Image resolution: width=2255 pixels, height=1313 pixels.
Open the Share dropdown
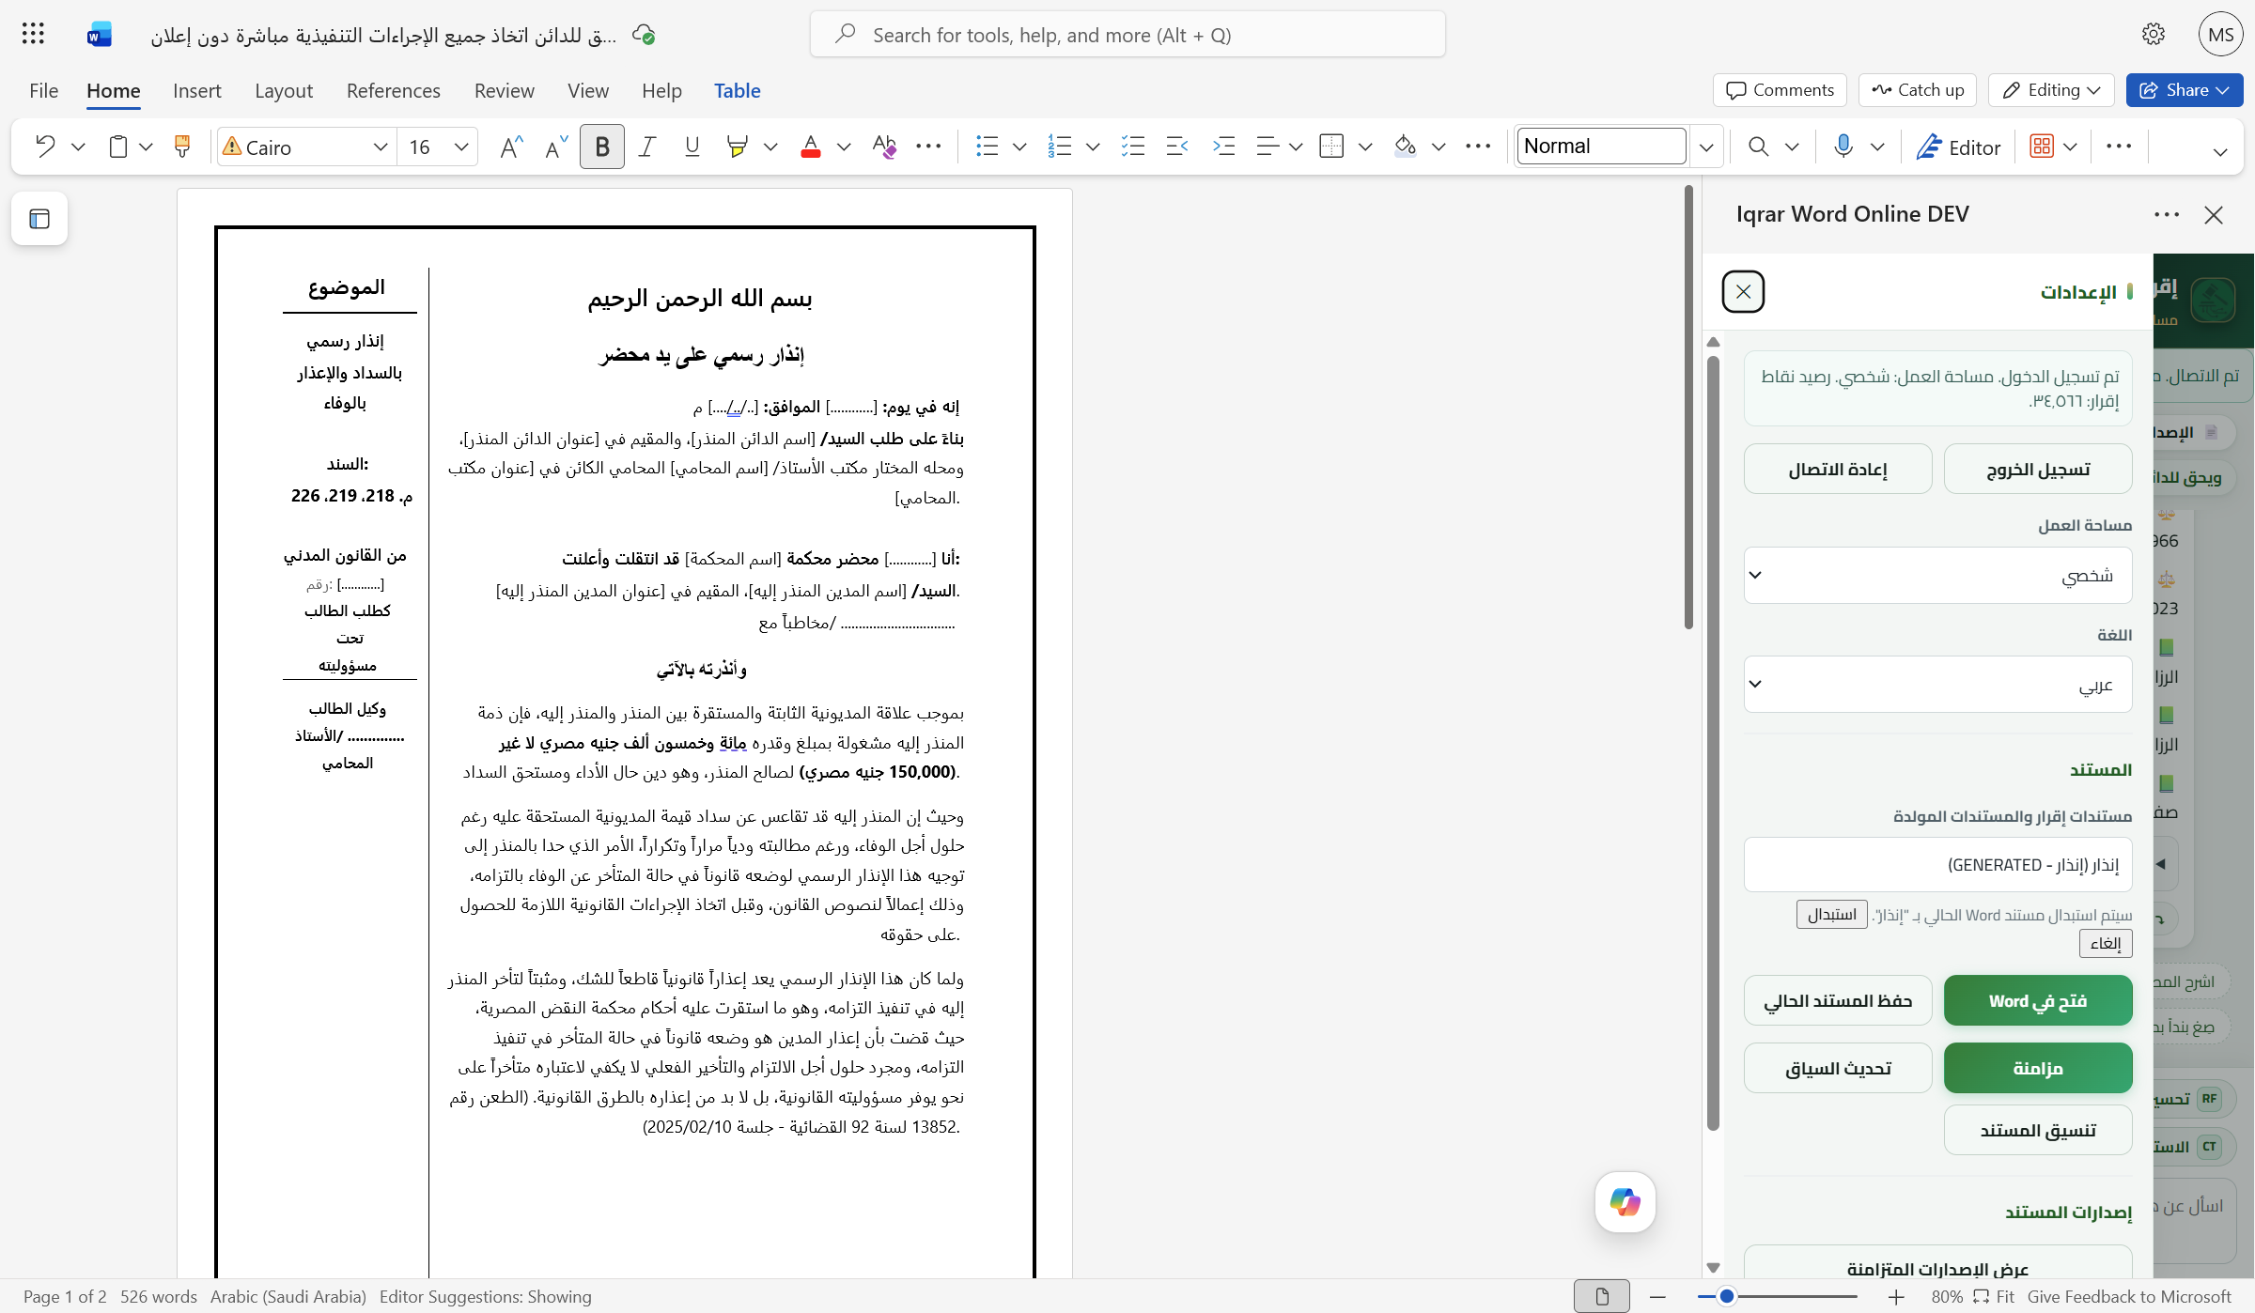pos(2185,90)
